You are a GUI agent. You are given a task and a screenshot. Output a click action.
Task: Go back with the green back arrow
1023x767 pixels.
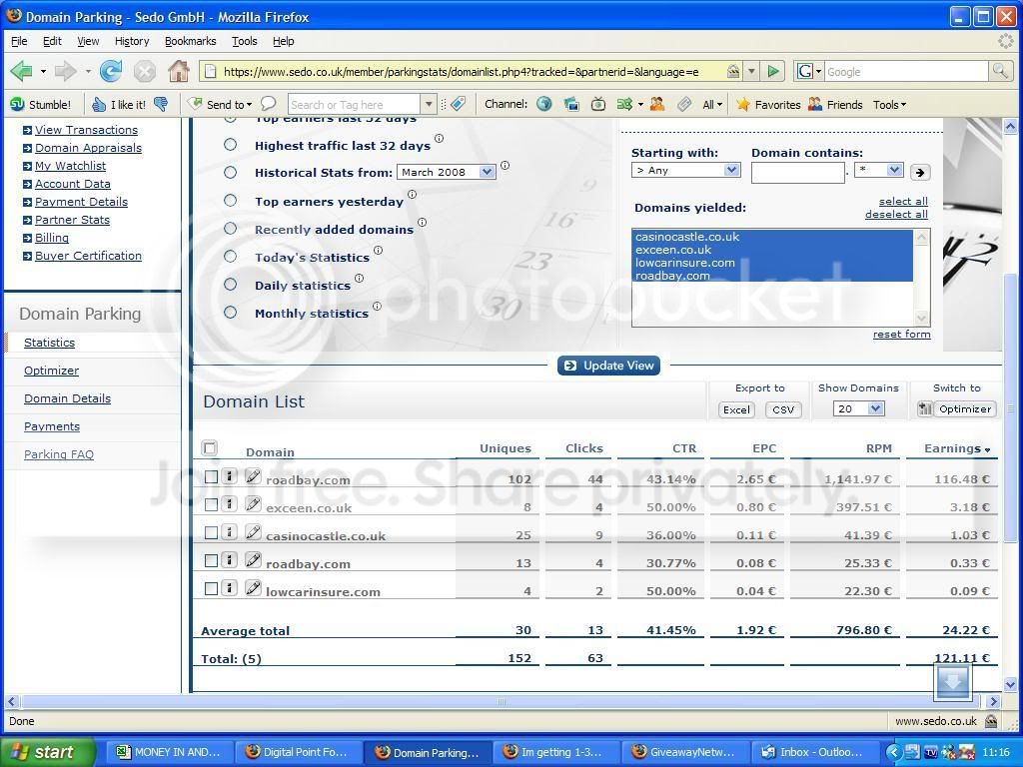click(21, 71)
